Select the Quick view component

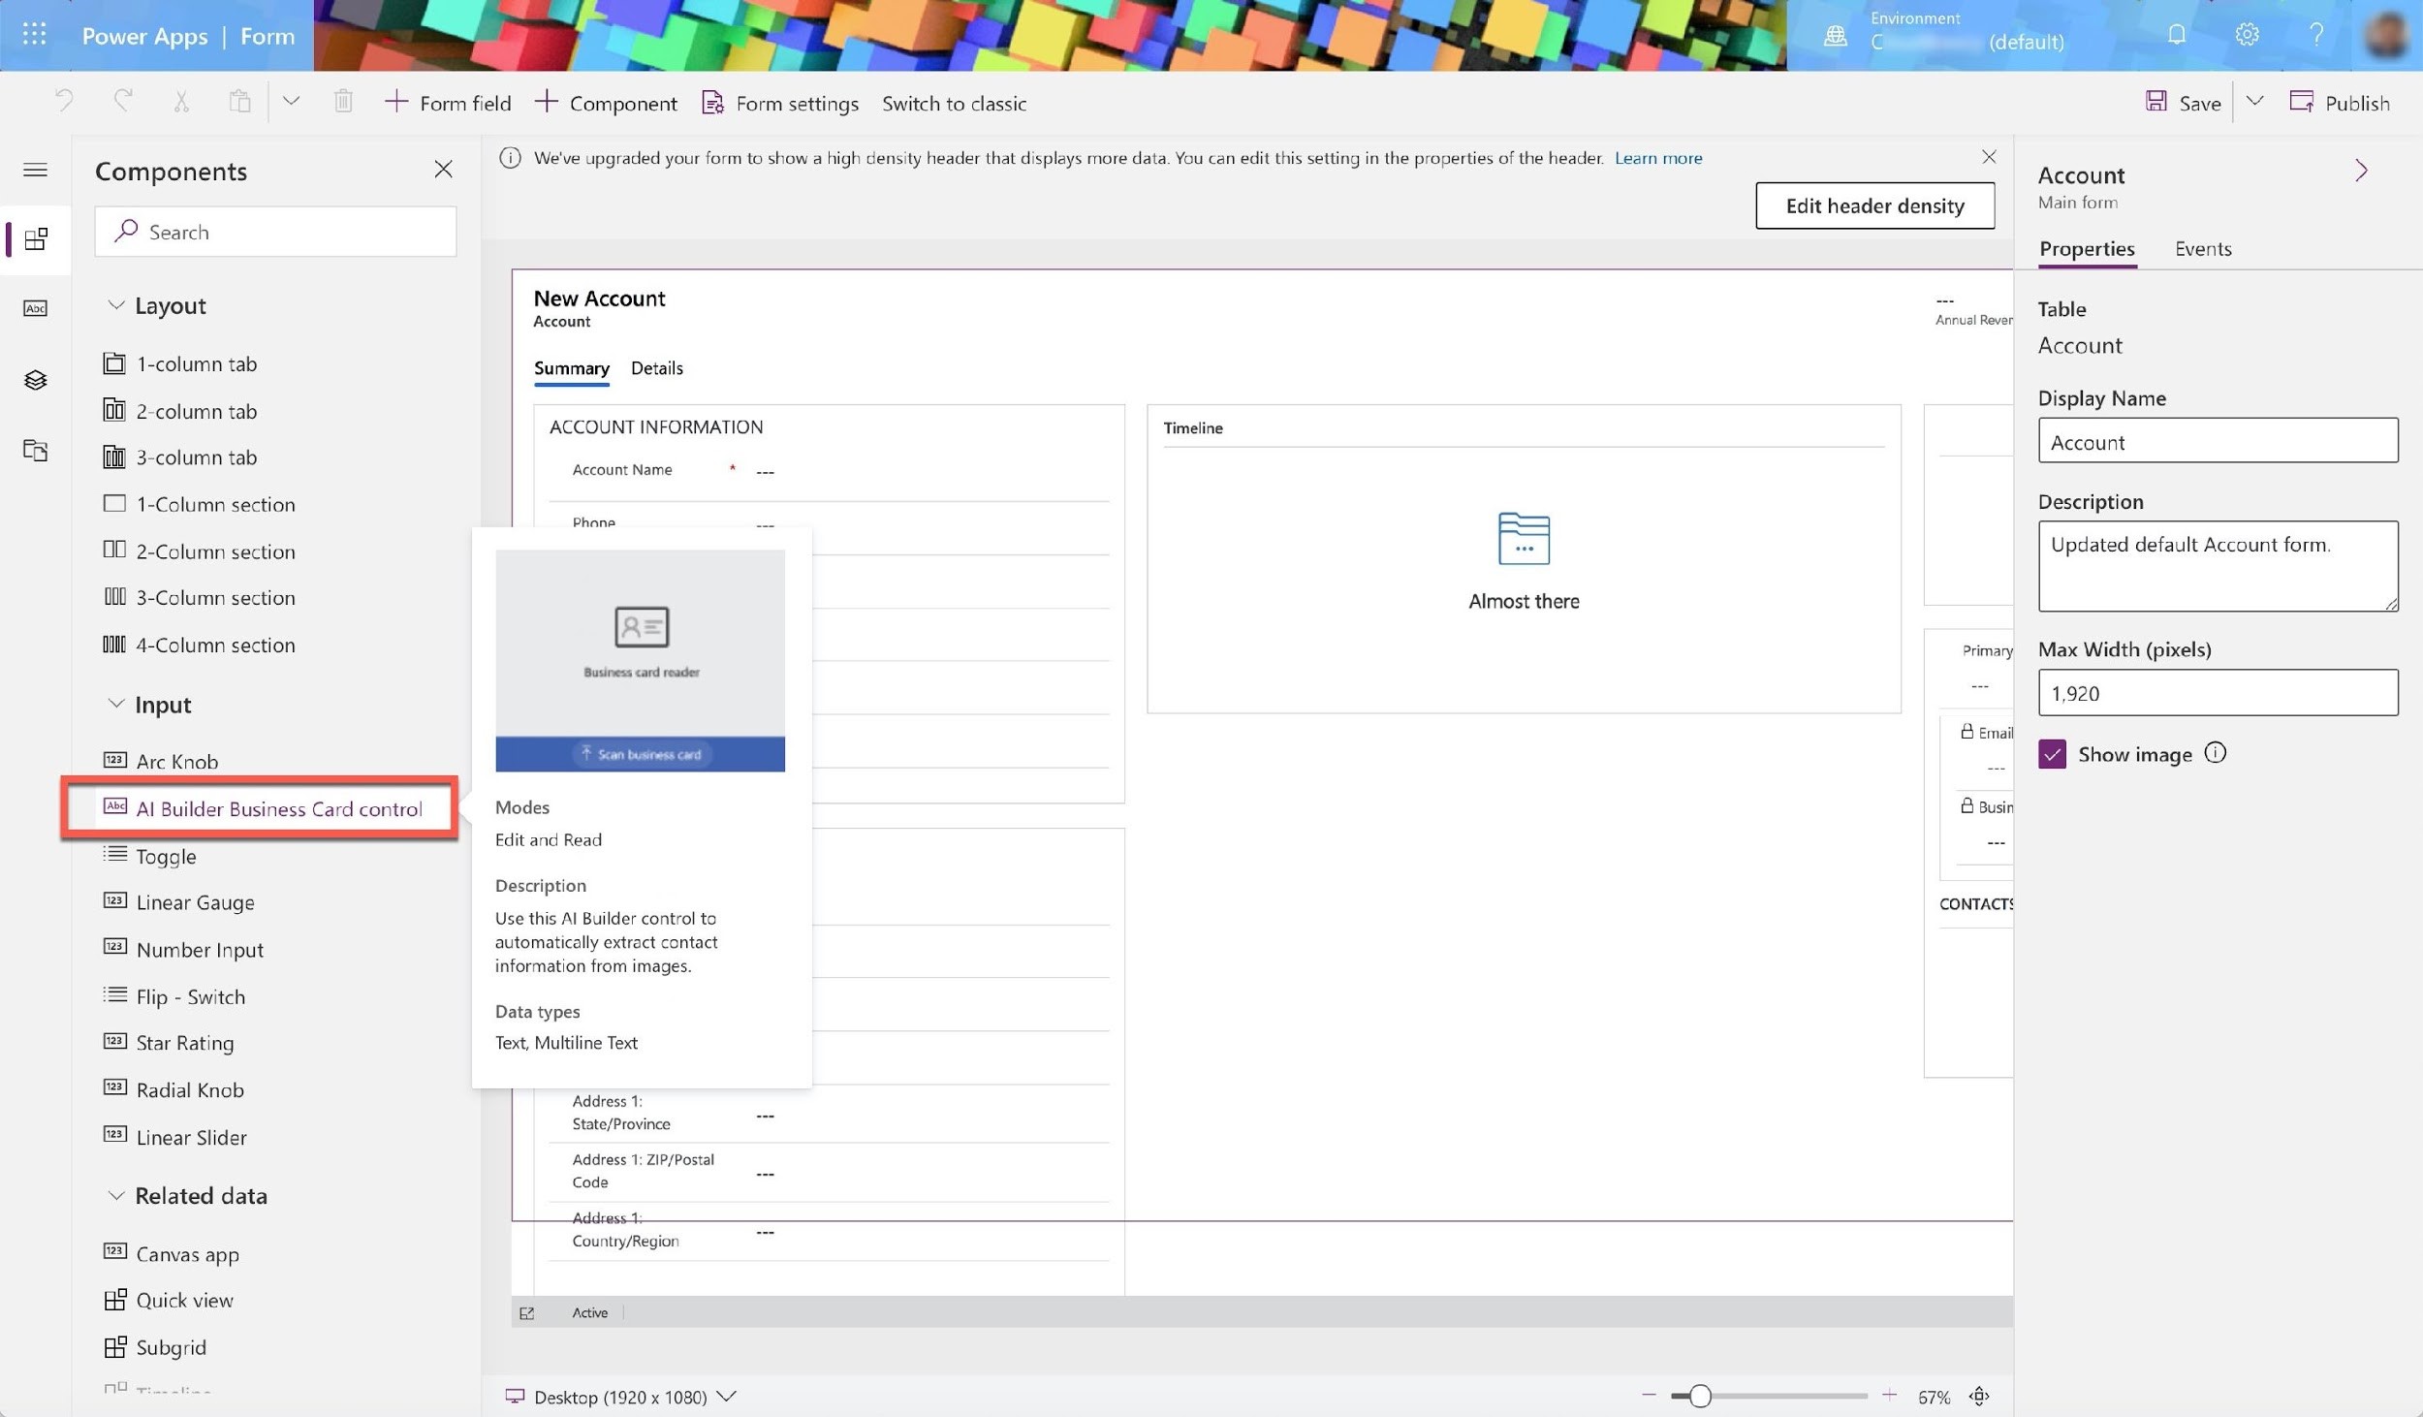[169, 1301]
